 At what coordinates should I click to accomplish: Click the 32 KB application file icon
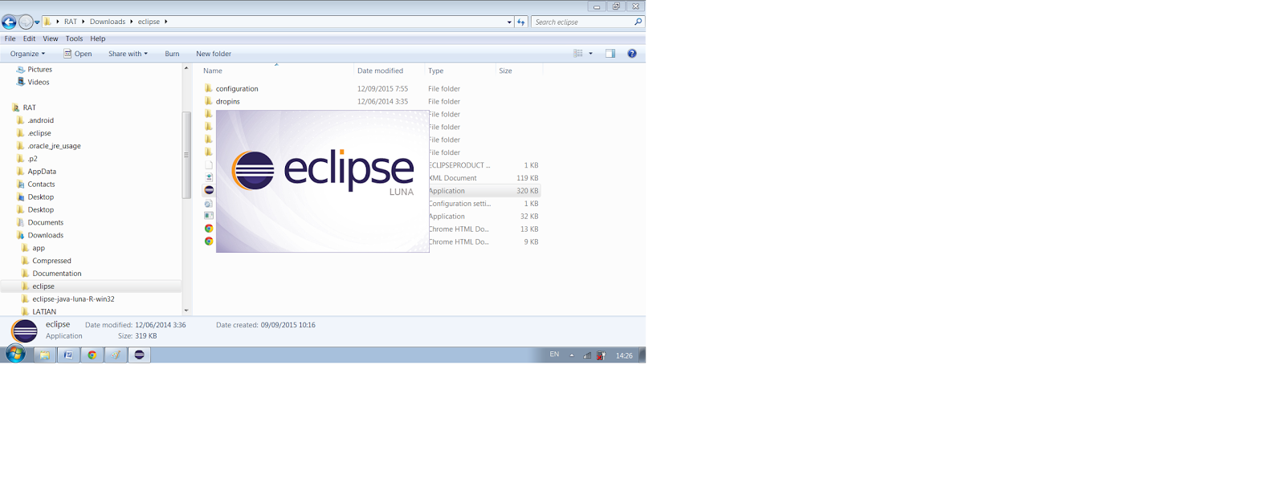coord(209,216)
